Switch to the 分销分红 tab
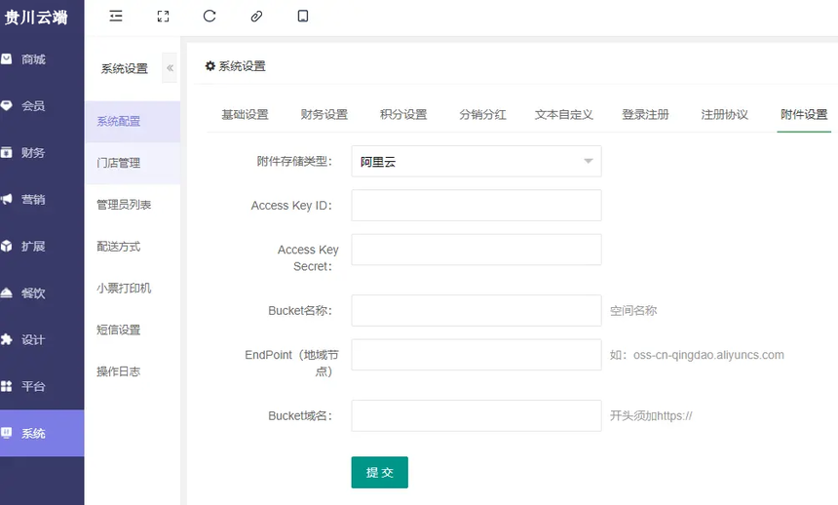838x505 pixels. [482, 114]
